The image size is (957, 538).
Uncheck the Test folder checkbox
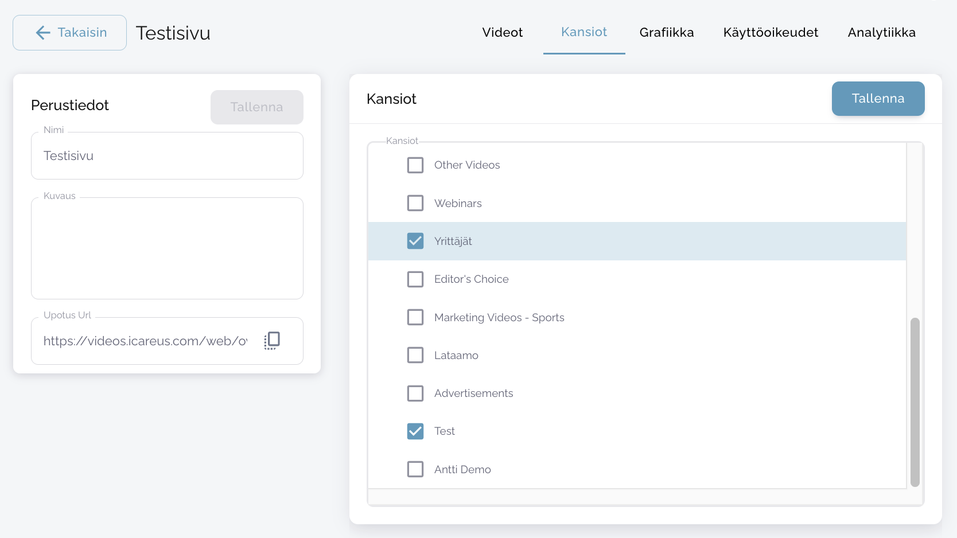415,431
